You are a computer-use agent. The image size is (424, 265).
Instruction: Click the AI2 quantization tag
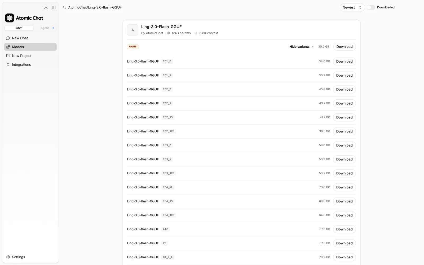click(x=165, y=229)
